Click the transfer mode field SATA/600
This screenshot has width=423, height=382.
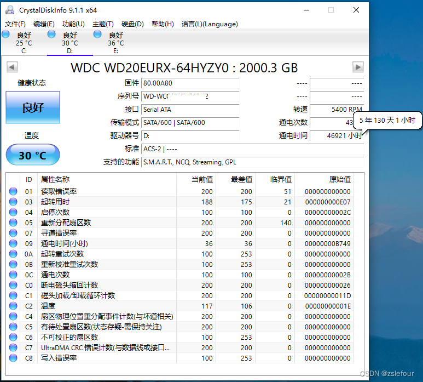[x=190, y=123]
